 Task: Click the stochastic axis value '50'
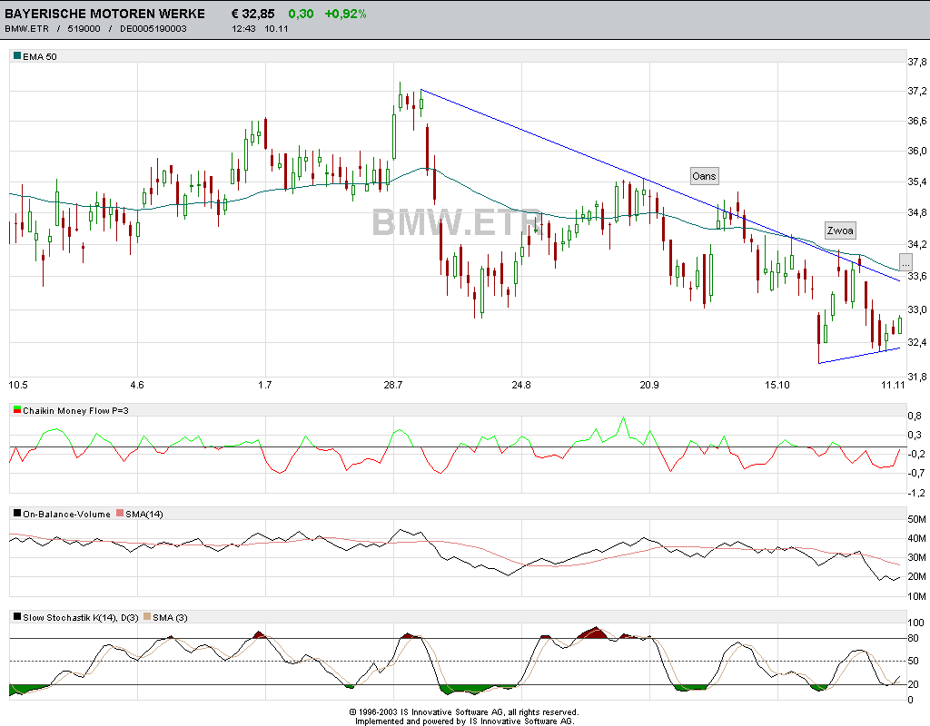click(914, 661)
